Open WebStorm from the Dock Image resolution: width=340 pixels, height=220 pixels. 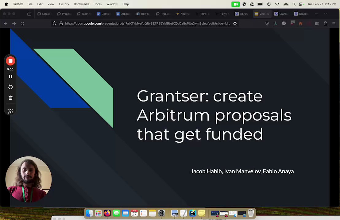coord(192,213)
